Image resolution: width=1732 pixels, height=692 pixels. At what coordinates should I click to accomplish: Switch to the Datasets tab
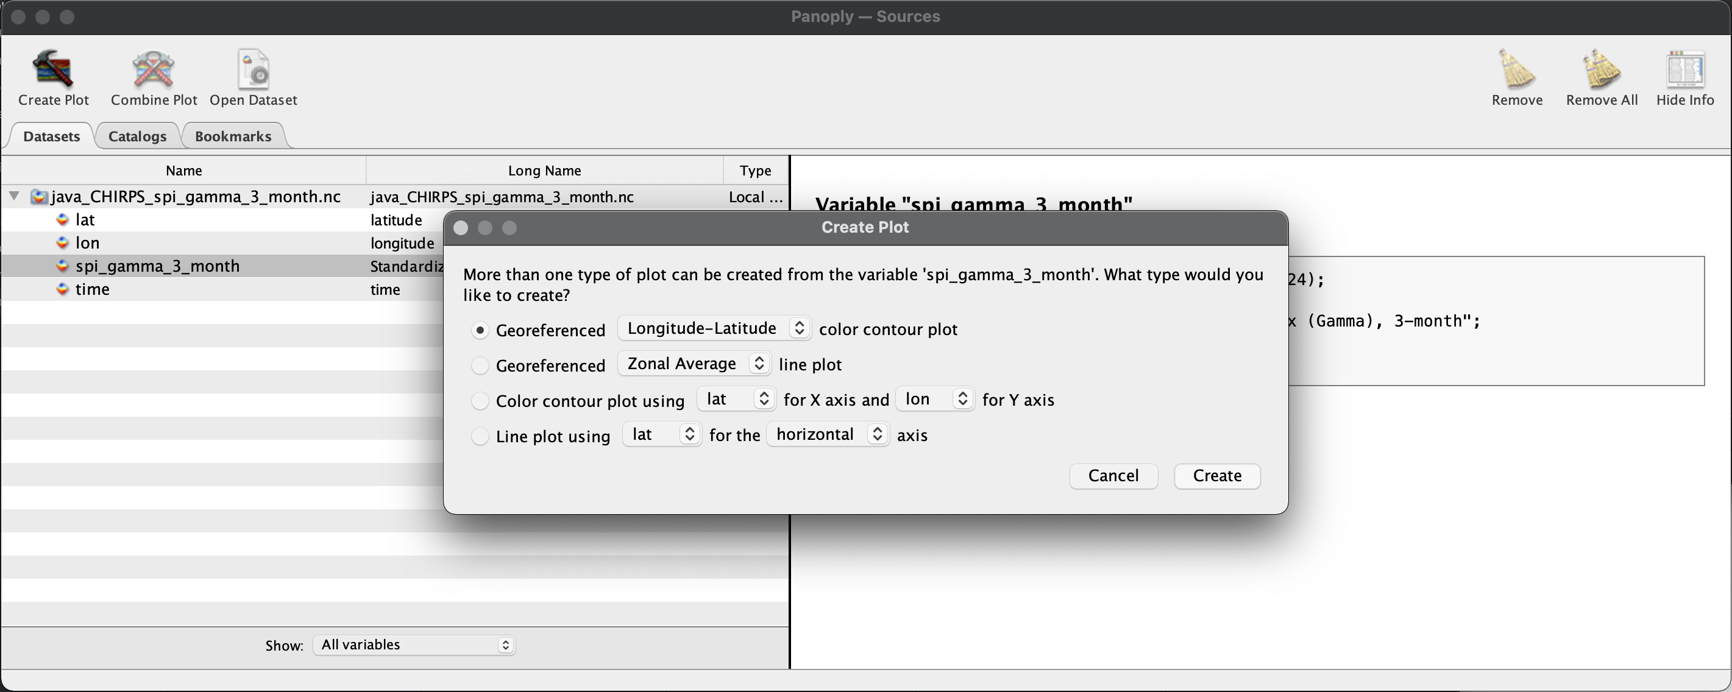pyautogui.click(x=52, y=136)
